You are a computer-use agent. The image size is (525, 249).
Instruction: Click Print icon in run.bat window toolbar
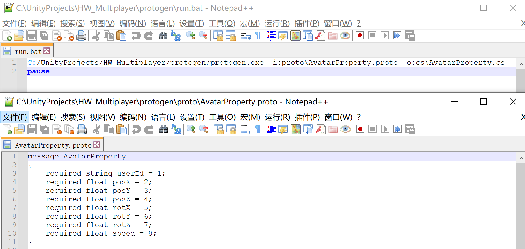point(81,36)
